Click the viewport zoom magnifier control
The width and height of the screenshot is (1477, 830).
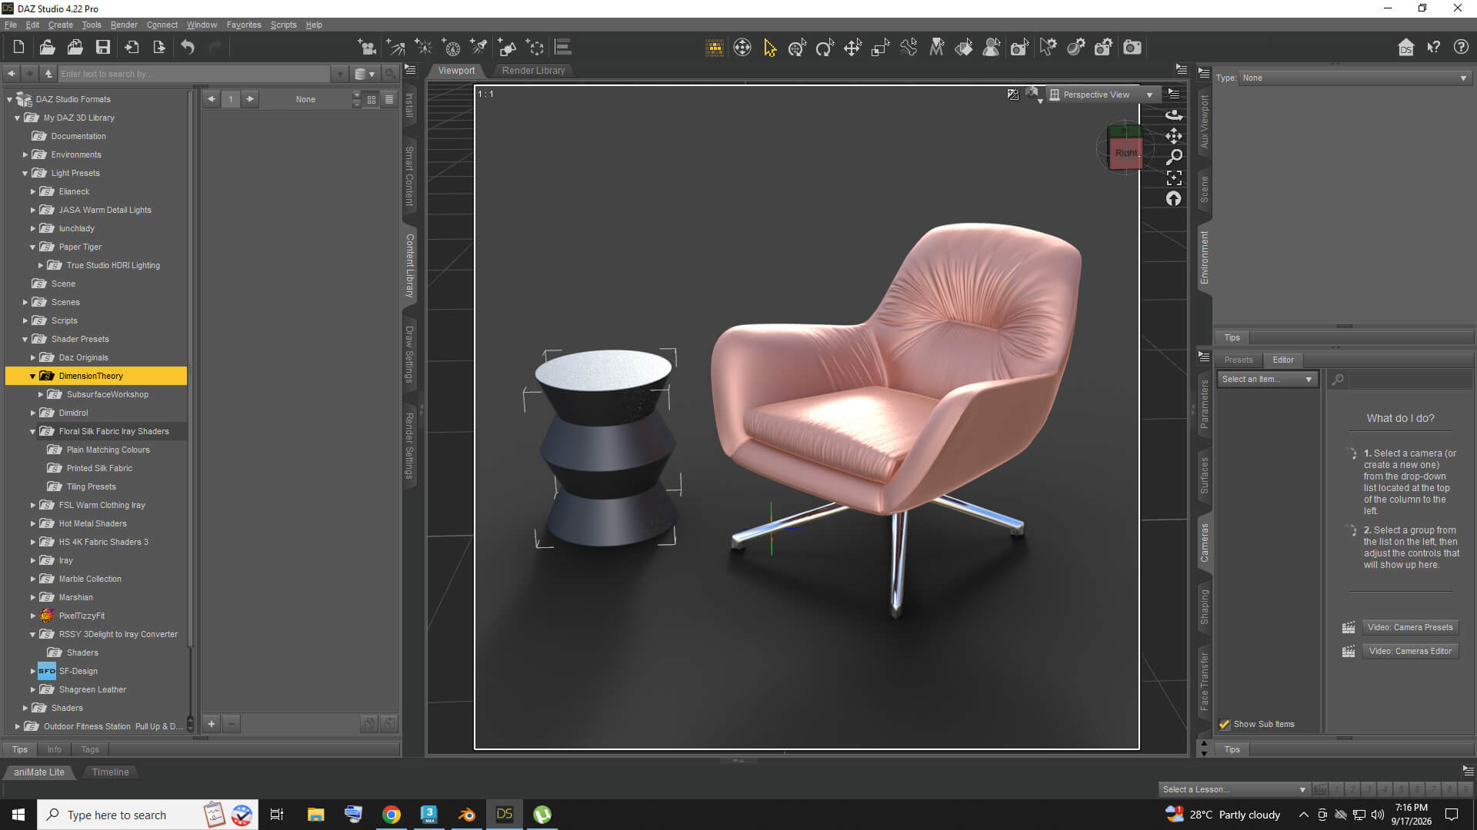click(x=1174, y=157)
